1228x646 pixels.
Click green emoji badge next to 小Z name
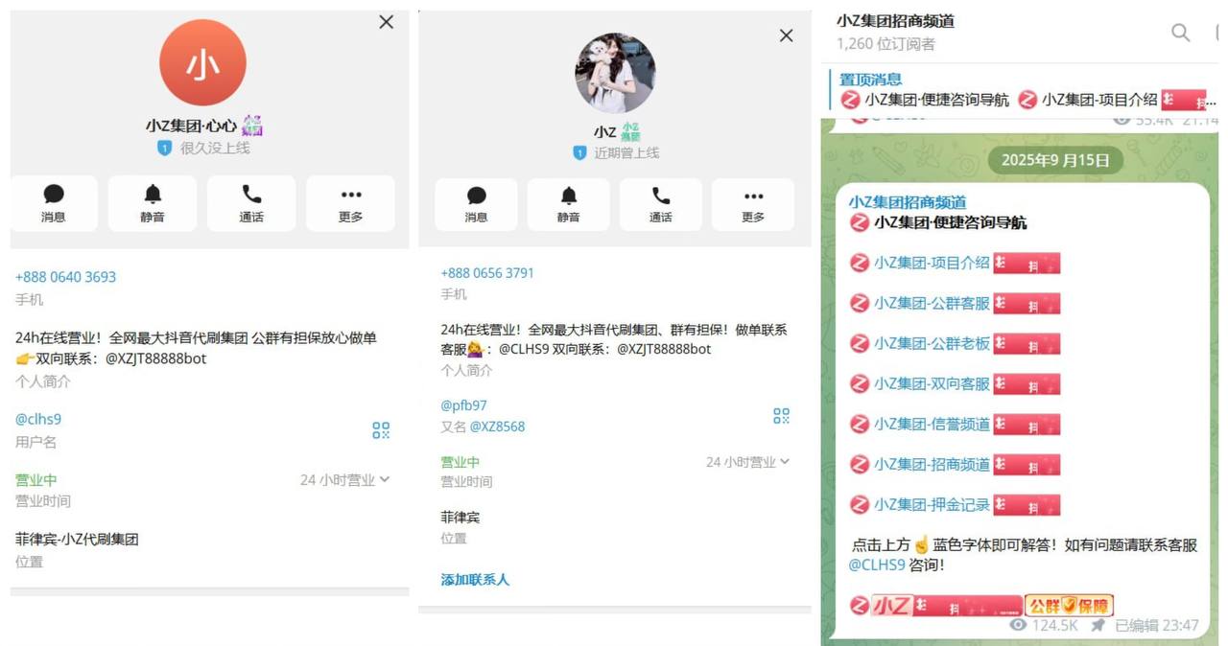(x=630, y=131)
